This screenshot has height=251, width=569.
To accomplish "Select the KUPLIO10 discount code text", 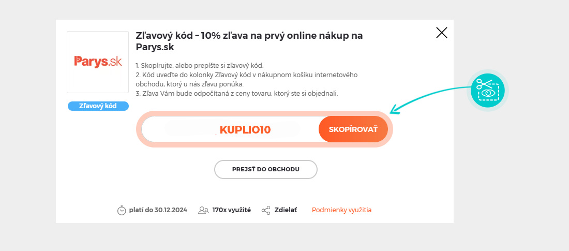I will [245, 130].
